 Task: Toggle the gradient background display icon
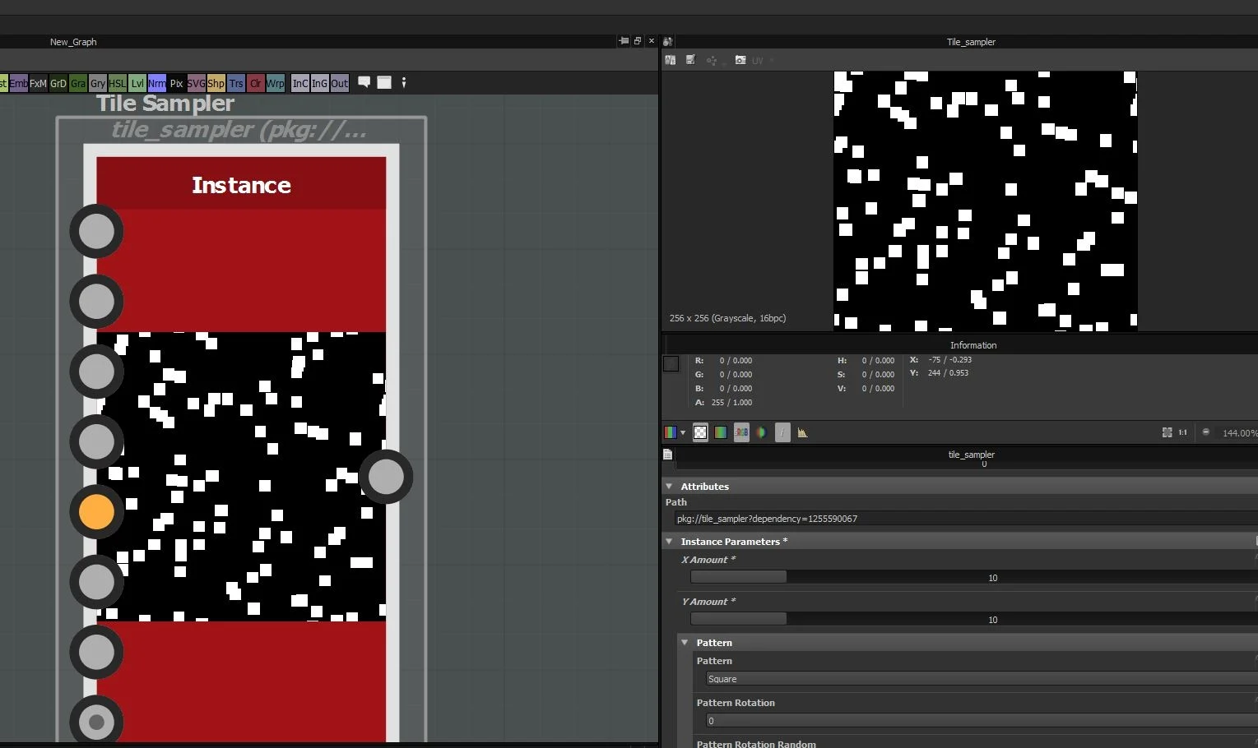tap(721, 432)
